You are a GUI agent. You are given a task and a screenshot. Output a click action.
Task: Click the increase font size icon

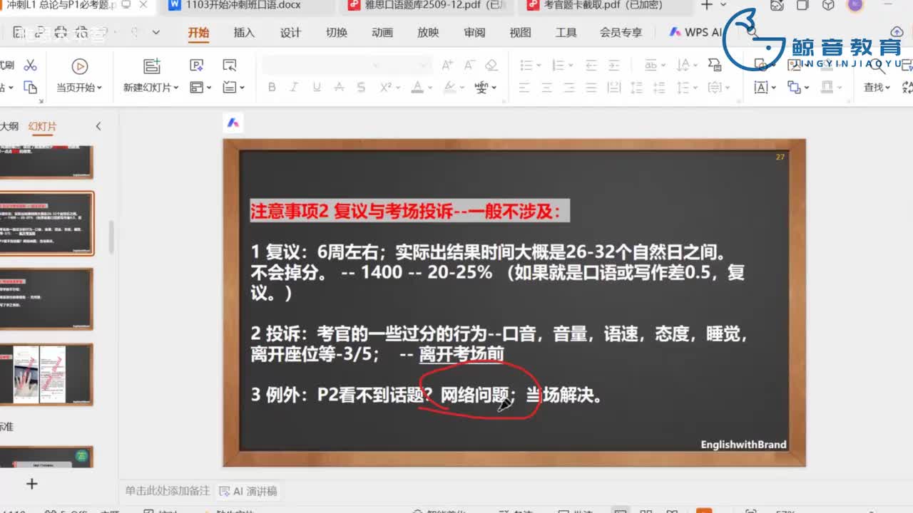click(x=447, y=66)
